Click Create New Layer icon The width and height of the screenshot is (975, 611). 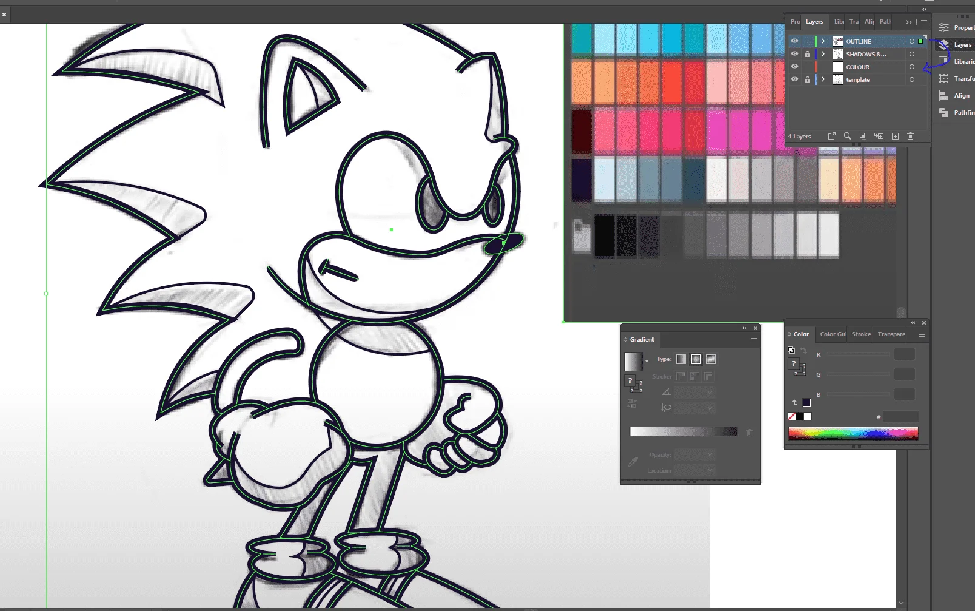tap(895, 137)
